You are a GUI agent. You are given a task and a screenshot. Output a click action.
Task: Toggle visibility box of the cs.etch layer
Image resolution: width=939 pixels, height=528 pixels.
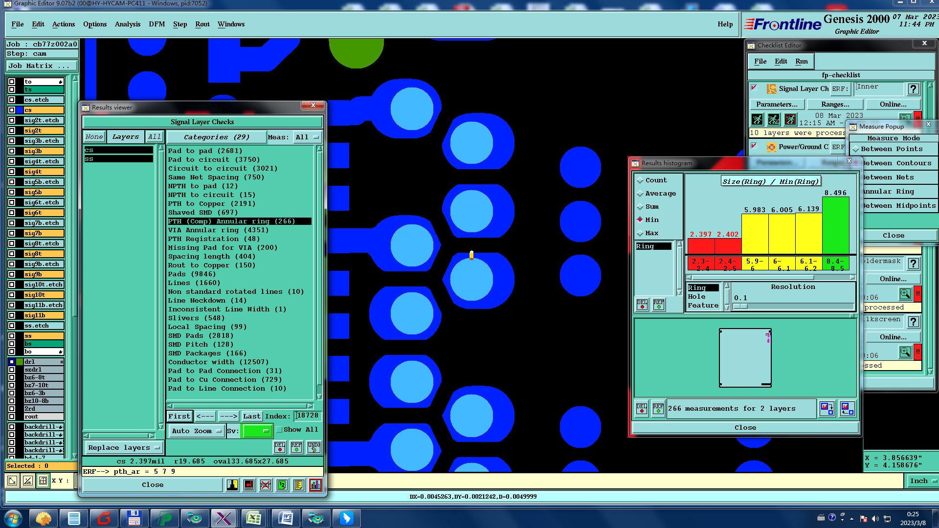point(12,100)
